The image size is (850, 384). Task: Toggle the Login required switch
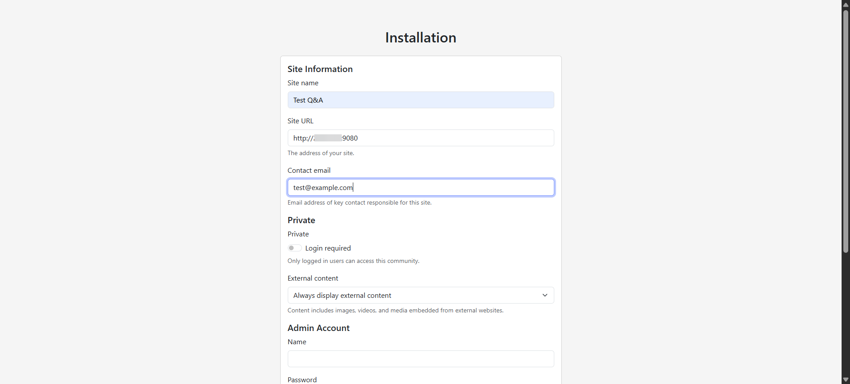click(294, 248)
